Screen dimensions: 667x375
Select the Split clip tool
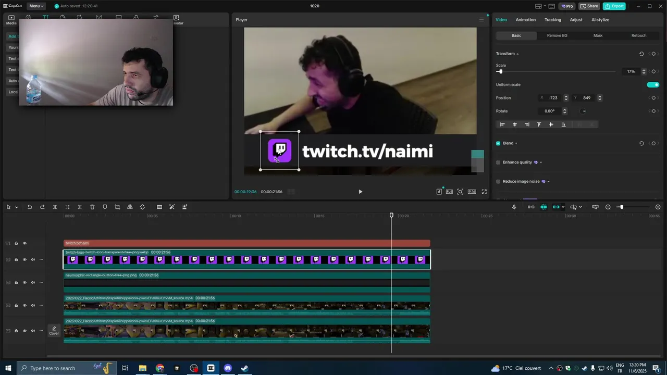(x=55, y=207)
